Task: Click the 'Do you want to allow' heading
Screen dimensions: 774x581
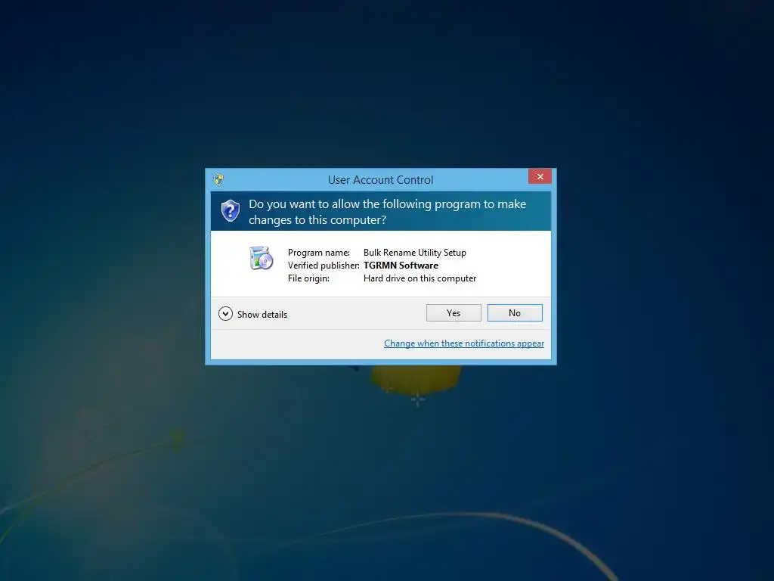Action: click(388, 212)
